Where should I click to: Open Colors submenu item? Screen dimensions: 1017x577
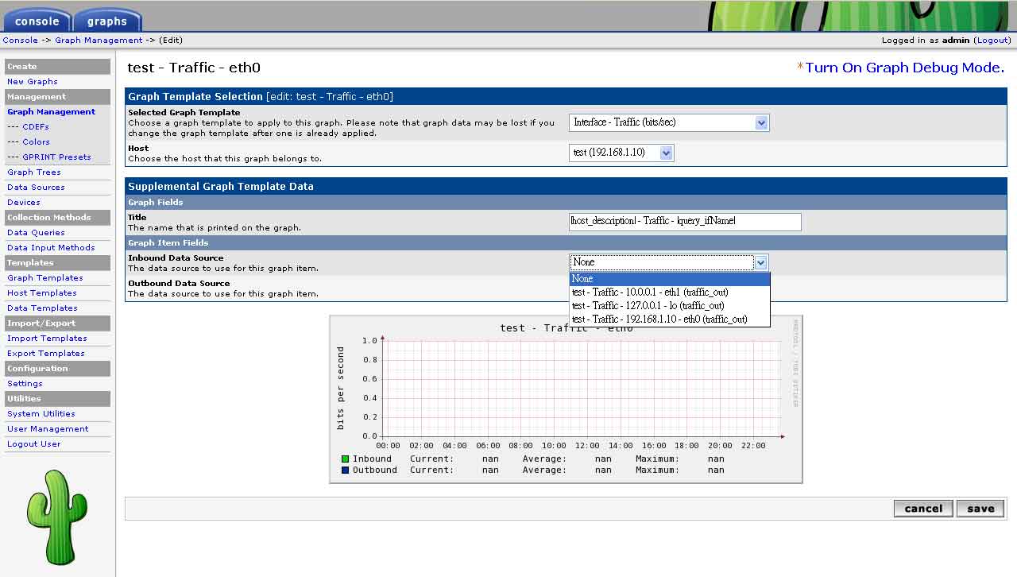point(36,142)
